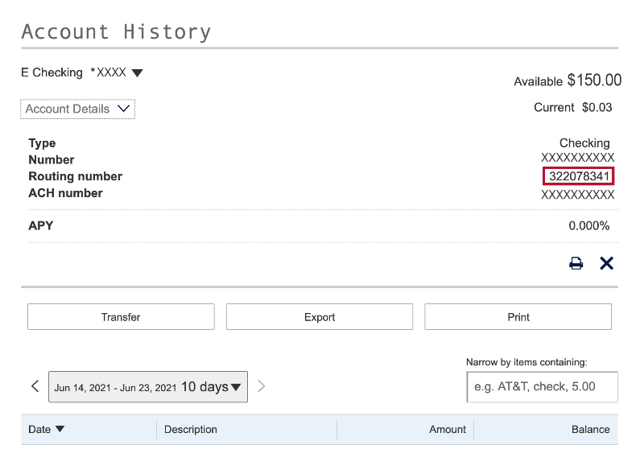Image resolution: width=640 pixels, height=474 pixels.
Task: Click the masked ACH number value
Action: [577, 194]
